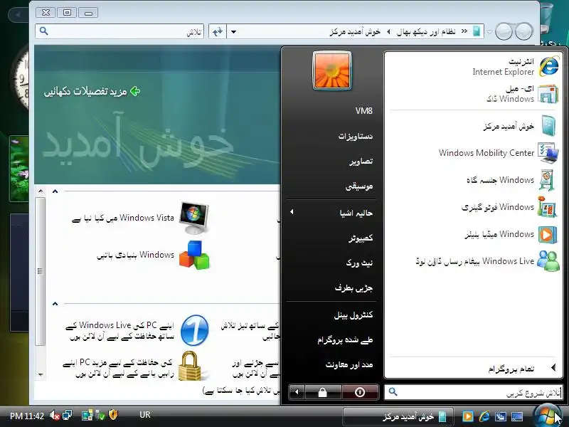
Task: Open Windows Vista میں کیا نیا ہے item
Action: pyautogui.click(x=141, y=218)
